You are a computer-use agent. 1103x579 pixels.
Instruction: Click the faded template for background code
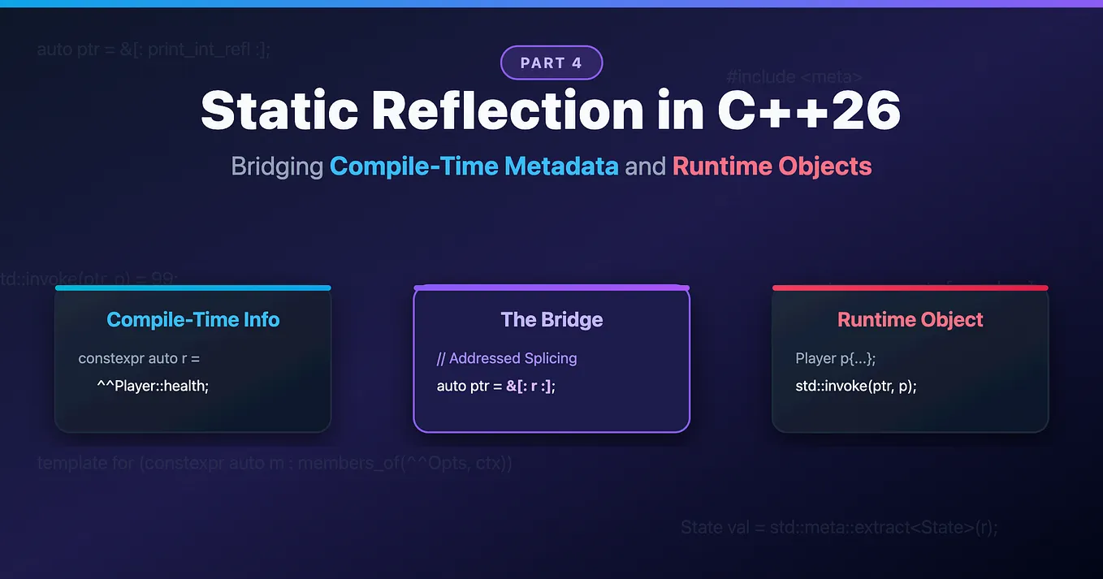point(275,464)
